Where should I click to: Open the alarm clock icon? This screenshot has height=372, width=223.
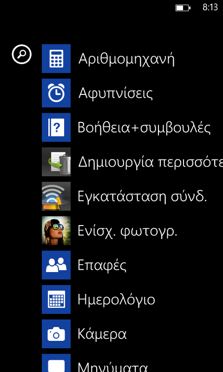pos(56,93)
